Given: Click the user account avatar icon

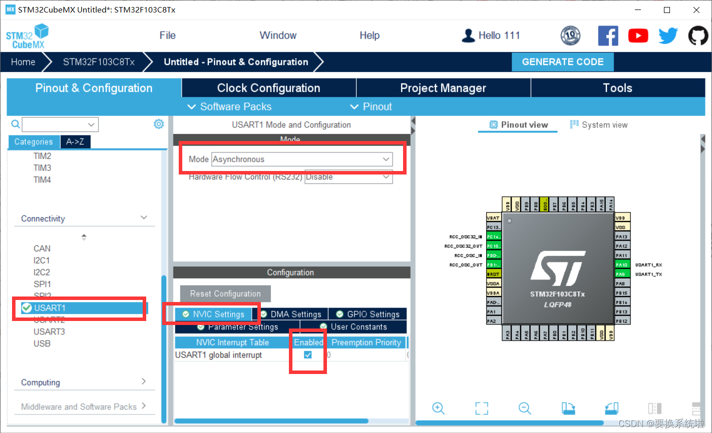Looking at the screenshot, I should click(x=468, y=35).
